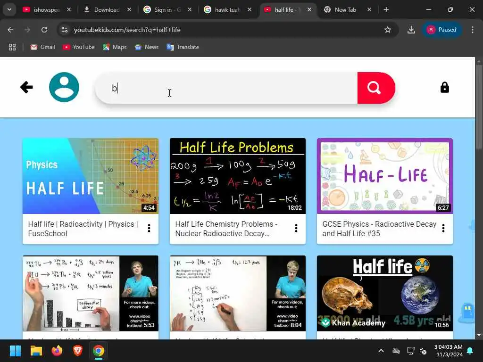483x362 pixels.
Task: Click the YouTube Kids search input field
Action: click(x=226, y=88)
